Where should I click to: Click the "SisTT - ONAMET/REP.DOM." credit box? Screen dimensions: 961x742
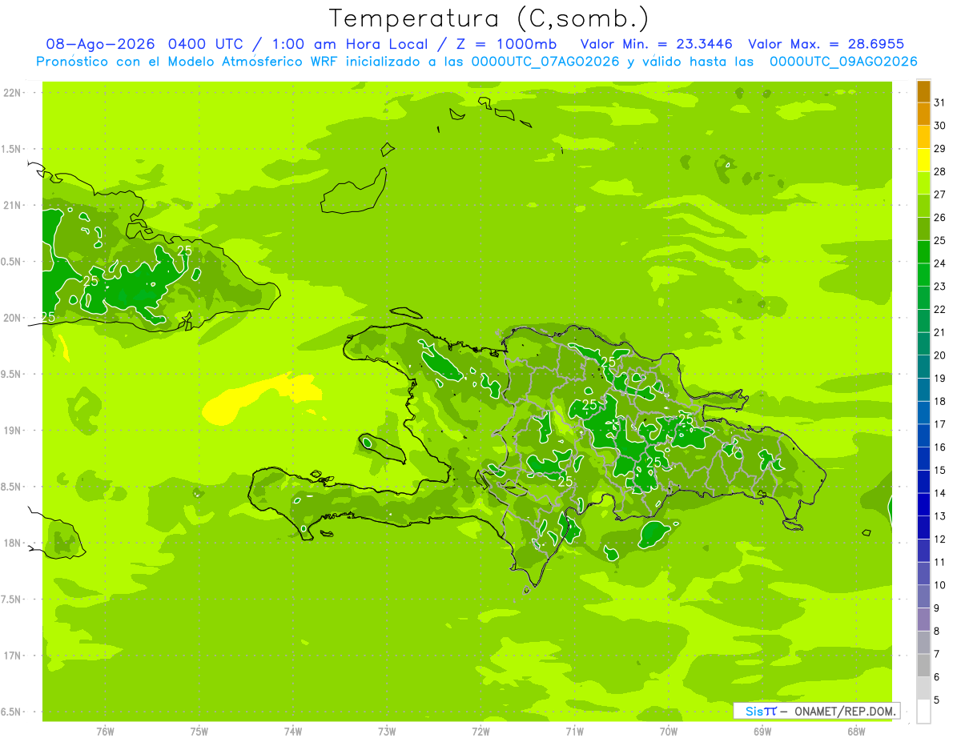pos(817,711)
